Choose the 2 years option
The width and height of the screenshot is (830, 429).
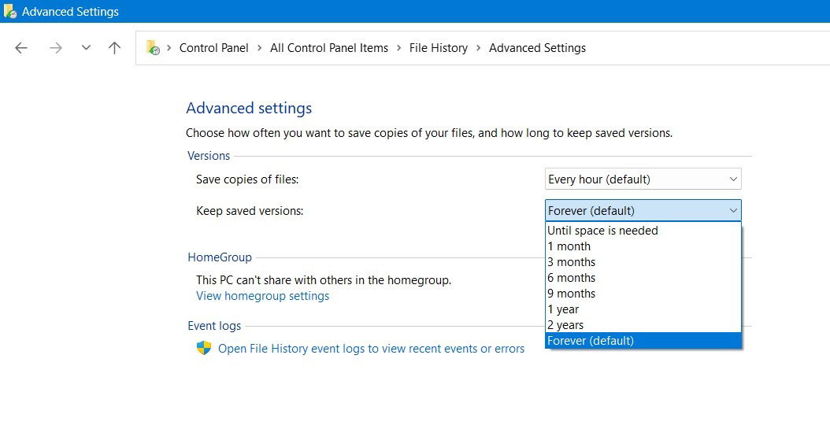(x=565, y=325)
